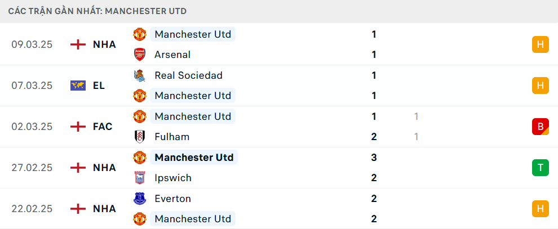Click the Real Sociedad club crest

tap(139, 75)
